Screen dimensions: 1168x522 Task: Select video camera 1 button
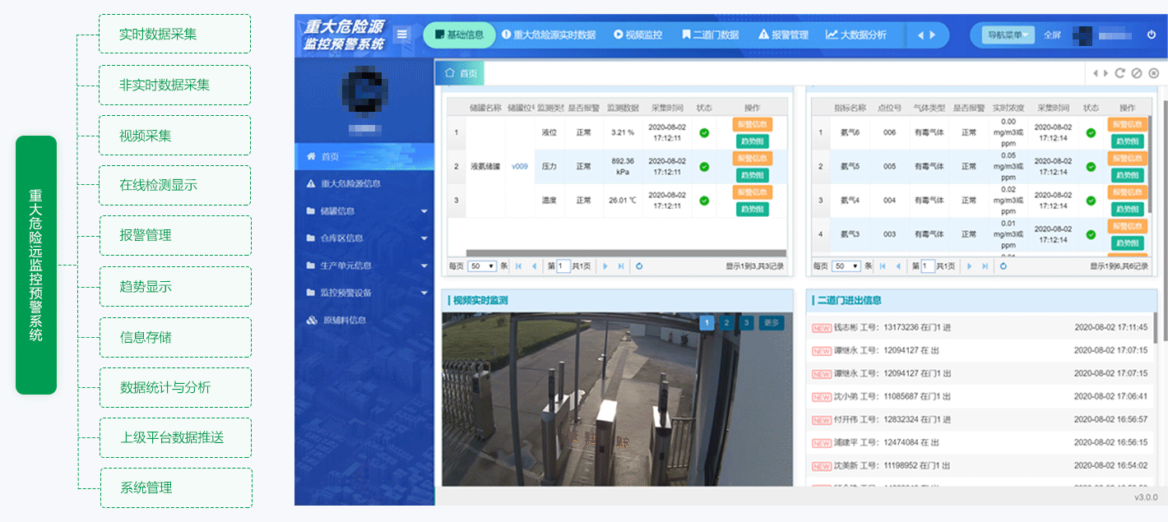pyautogui.click(x=707, y=323)
